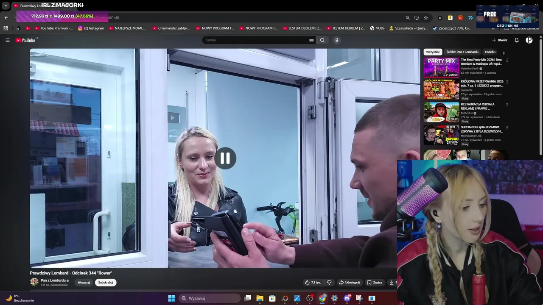Click the red extension icon in toolbar
Viewport: 543px width, 305px height.
(x=460, y=18)
